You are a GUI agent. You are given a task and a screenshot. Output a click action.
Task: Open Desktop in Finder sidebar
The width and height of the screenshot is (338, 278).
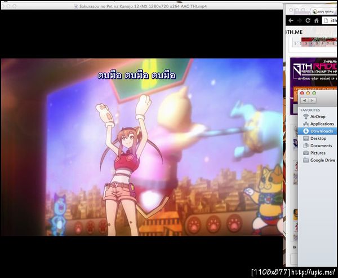coord(318,138)
